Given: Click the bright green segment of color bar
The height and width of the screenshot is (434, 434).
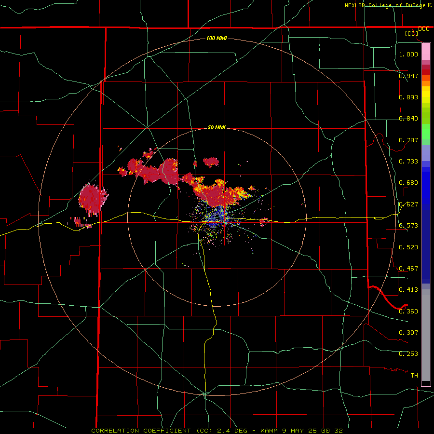Looking at the screenshot, I should [x=426, y=132].
